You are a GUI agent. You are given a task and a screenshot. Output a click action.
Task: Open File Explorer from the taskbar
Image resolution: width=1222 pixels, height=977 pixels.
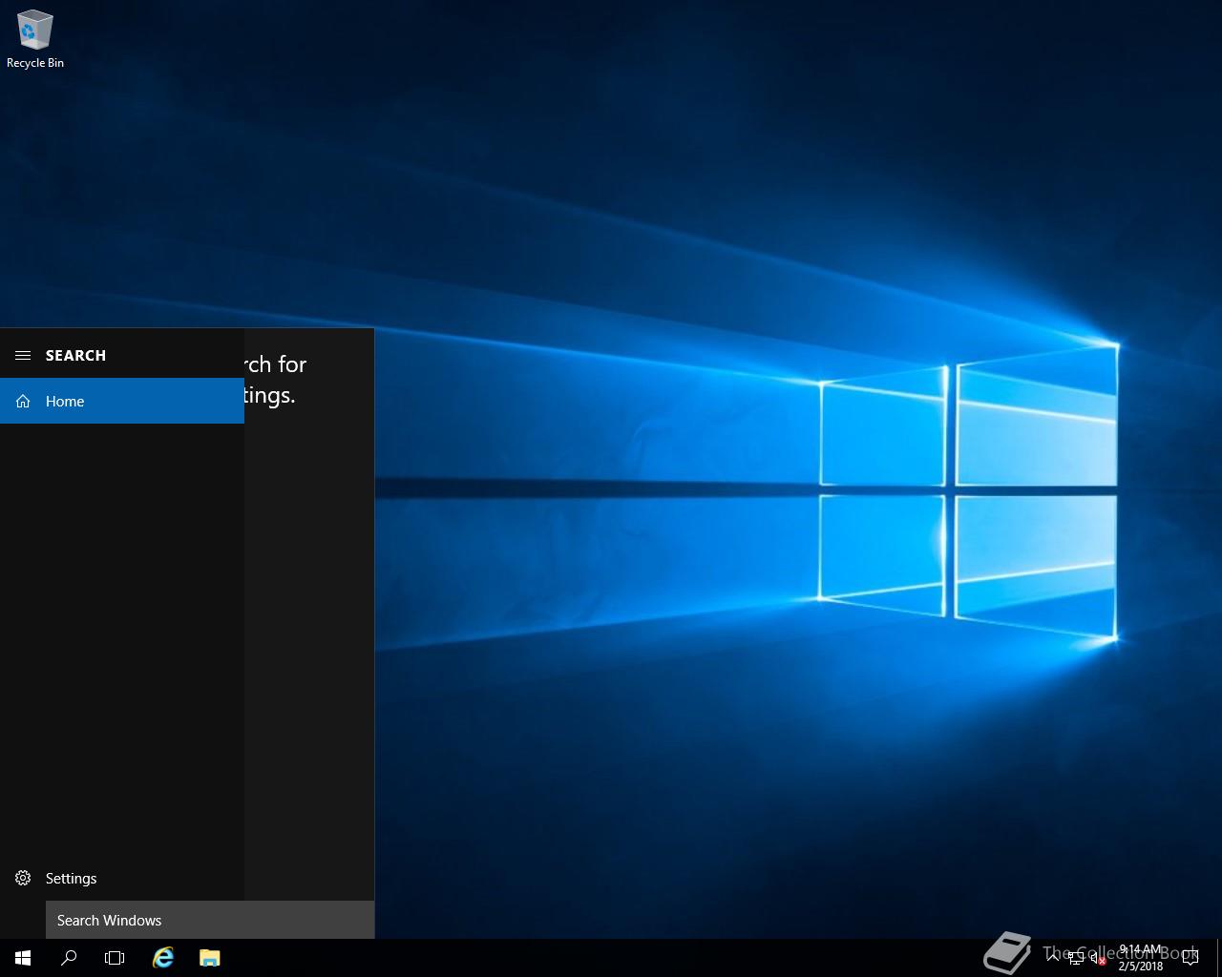(x=208, y=957)
